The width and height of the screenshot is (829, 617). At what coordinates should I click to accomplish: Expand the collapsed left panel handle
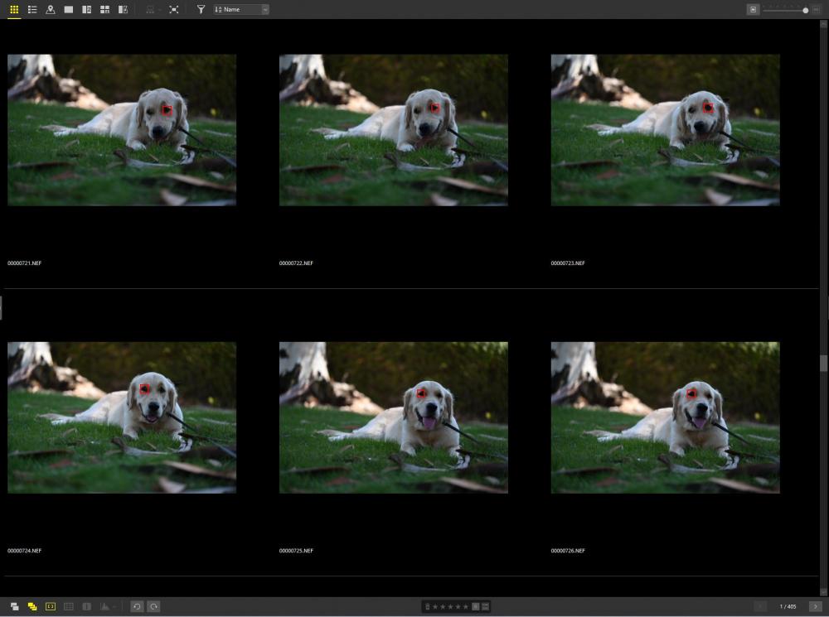click(x=1, y=308)
